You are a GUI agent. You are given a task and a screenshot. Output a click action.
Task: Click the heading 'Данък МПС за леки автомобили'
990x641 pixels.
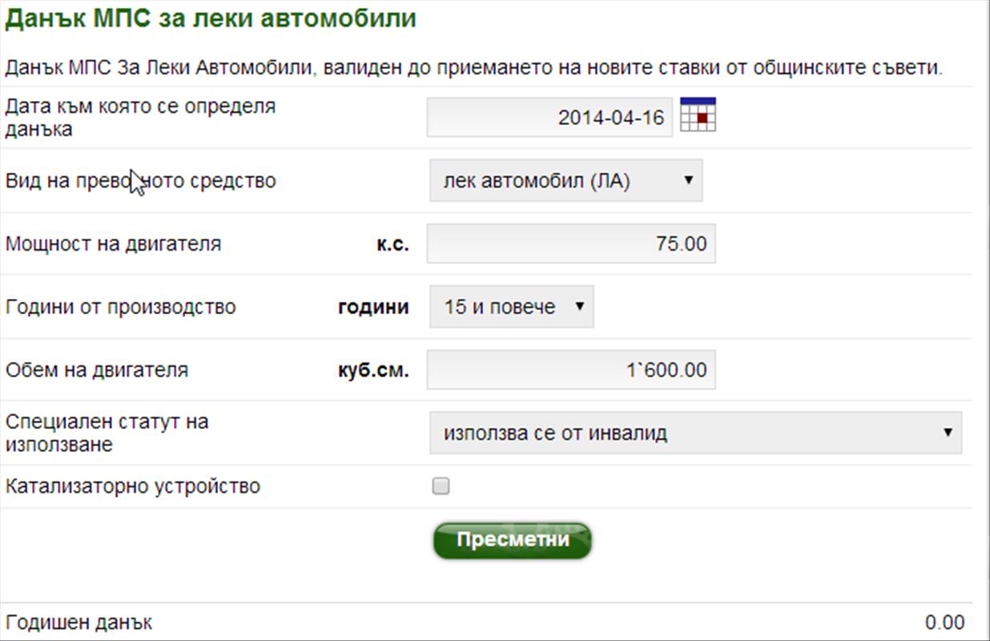(211, 18)
